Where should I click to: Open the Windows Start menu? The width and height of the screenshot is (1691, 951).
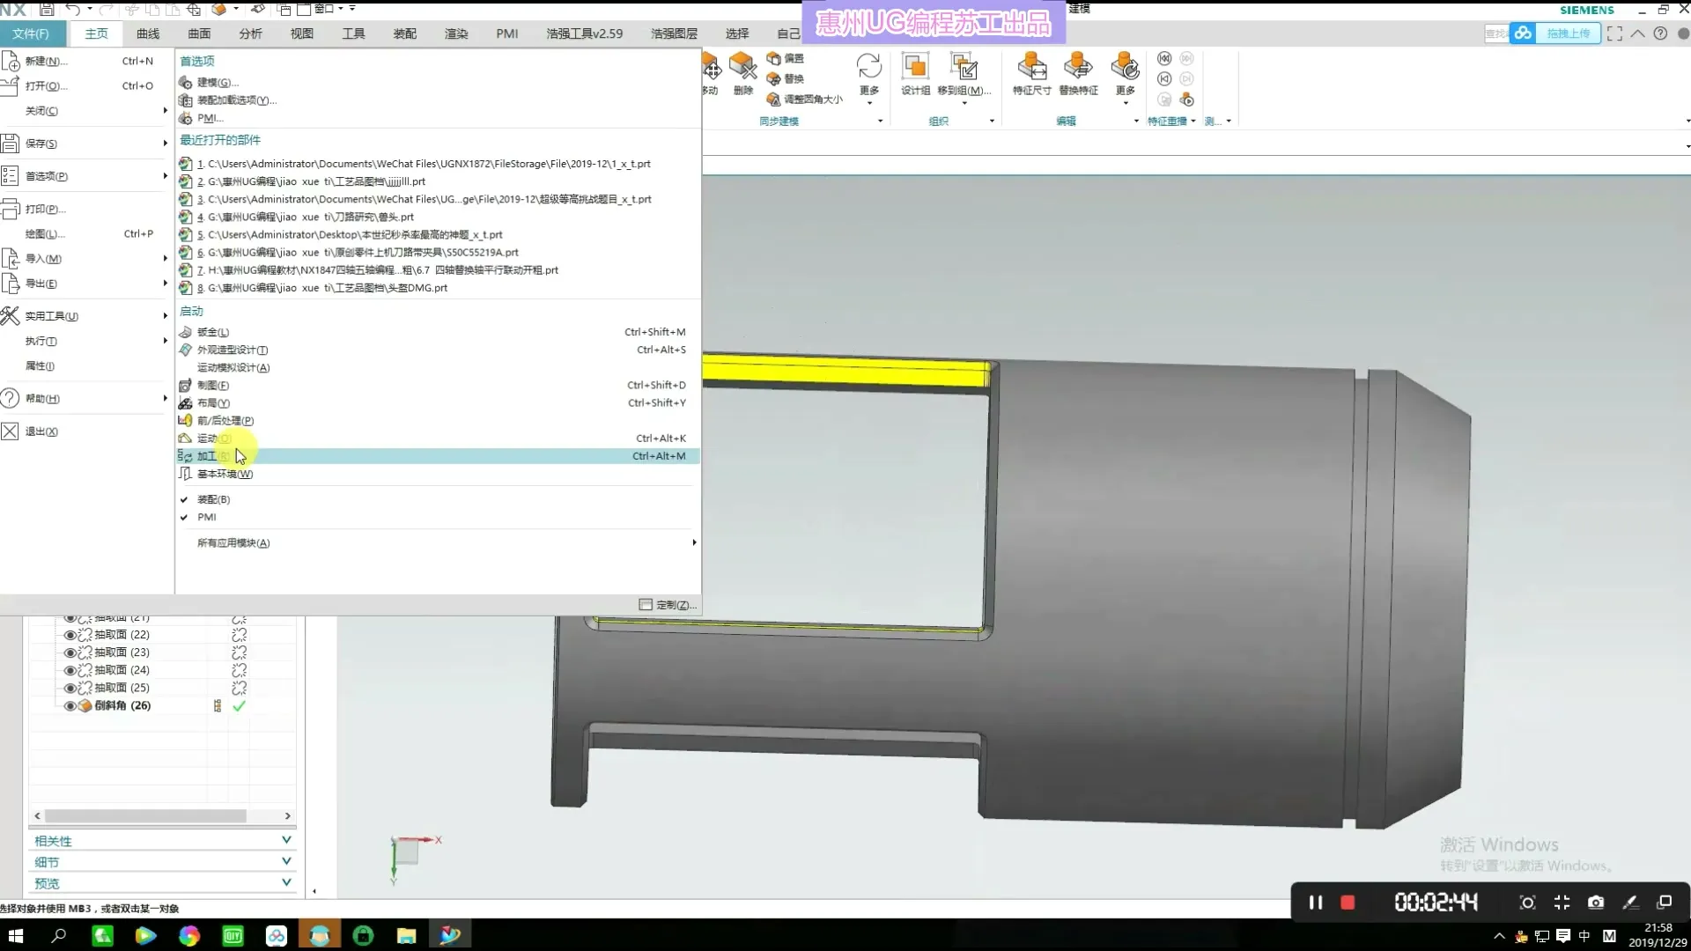pos(15,935)
